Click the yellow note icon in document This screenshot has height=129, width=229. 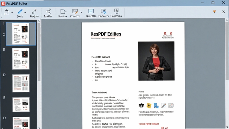[x=149, y=105]
